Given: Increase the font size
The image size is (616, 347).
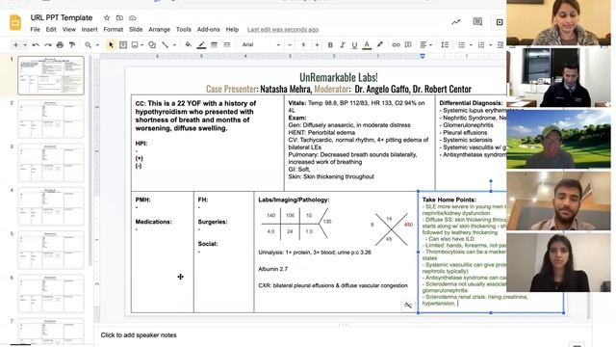Looking at the screenshot, I should [x=317, y=45].
